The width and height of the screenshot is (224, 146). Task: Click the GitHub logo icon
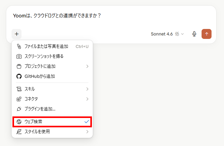(19, 76)
